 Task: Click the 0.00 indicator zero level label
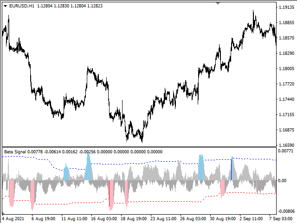point(282,181)
